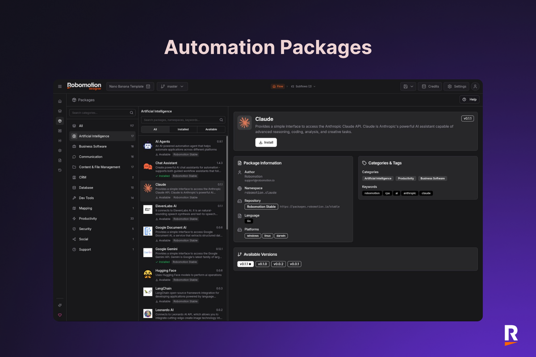Expand the chevron next to the save icon
The image size is (536, 357).
411,86
